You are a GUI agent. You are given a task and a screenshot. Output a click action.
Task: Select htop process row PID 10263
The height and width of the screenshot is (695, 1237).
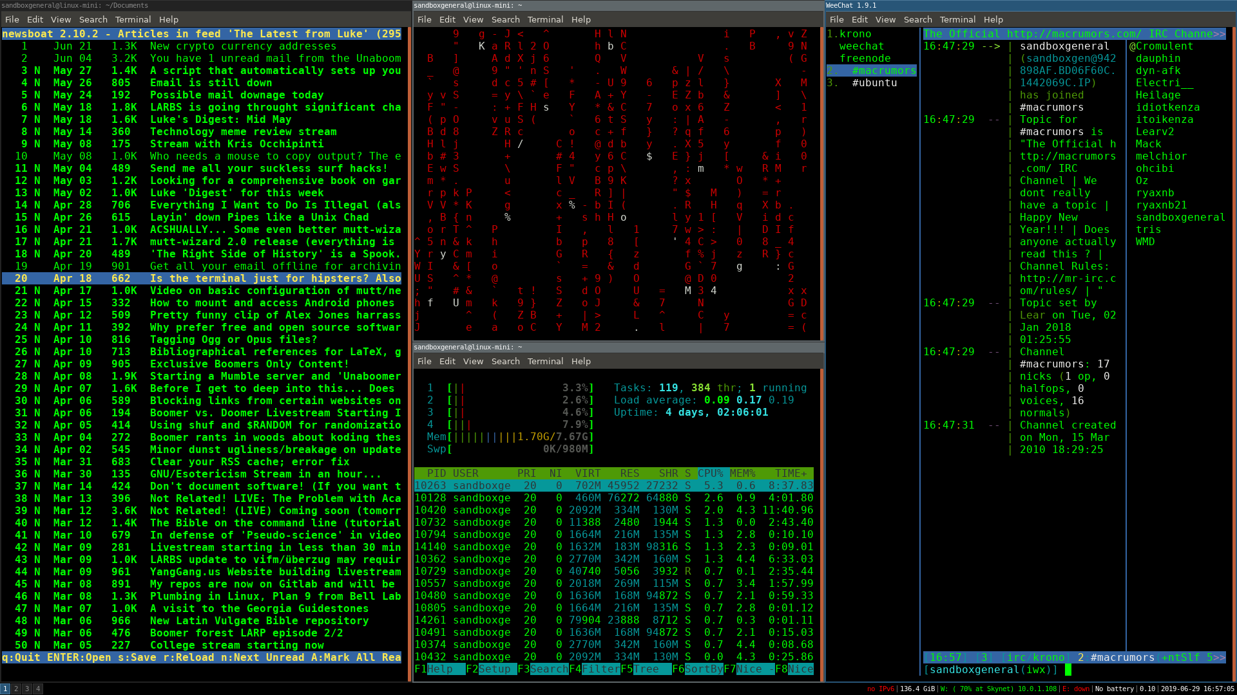[x=613, y=486]
